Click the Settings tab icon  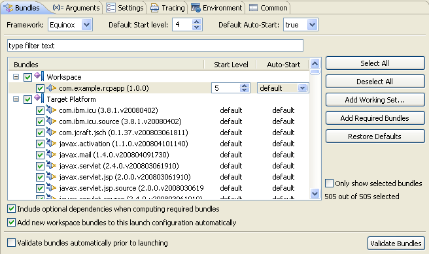tap(111, 8)
